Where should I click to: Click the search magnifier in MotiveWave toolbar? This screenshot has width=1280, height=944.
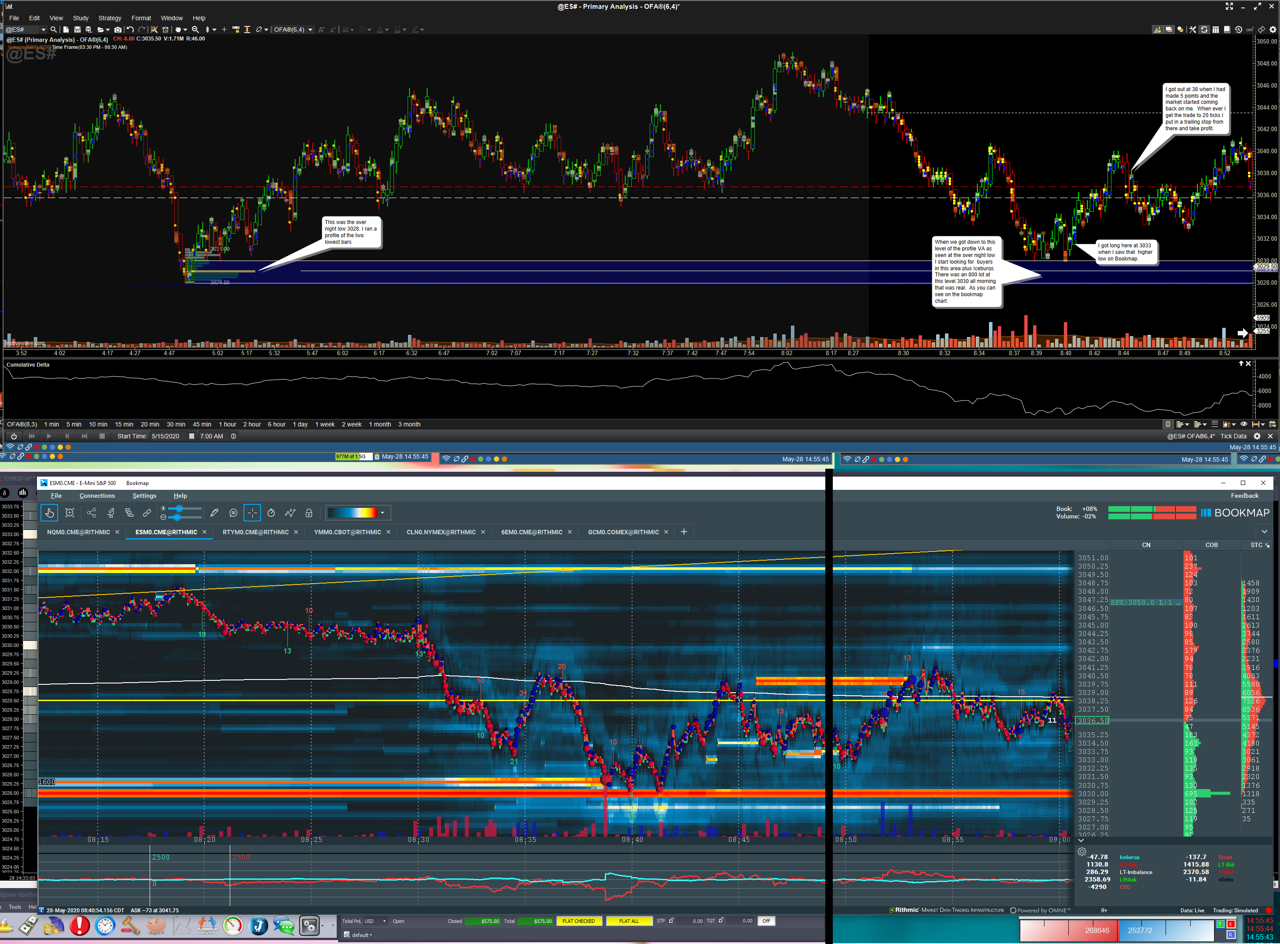pyautogui.click(x=54, y=30)
